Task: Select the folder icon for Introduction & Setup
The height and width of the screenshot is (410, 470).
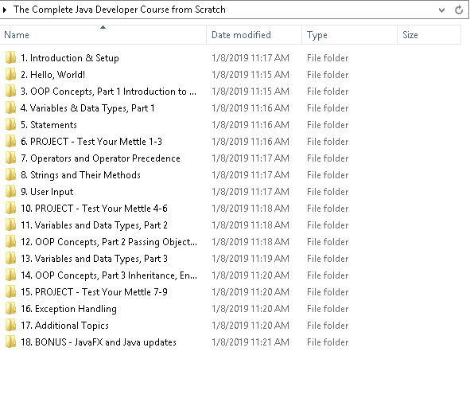Action: 10,57
